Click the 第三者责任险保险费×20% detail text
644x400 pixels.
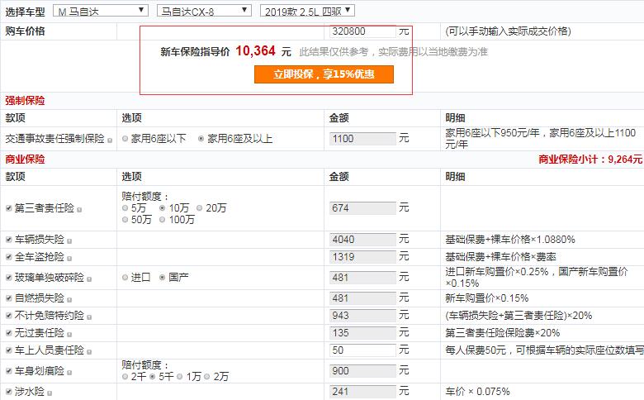[x=503, y=333]
